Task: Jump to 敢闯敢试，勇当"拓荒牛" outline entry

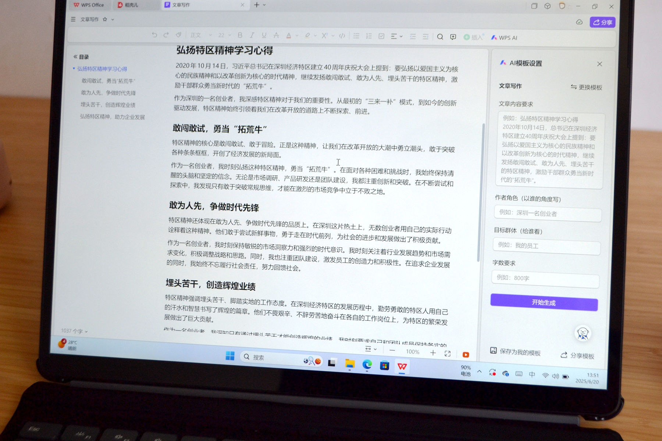Action: [x=108, y=81]
